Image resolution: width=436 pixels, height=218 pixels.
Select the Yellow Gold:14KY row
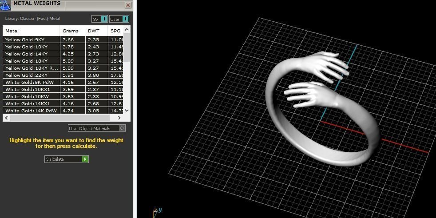[63, 54]
